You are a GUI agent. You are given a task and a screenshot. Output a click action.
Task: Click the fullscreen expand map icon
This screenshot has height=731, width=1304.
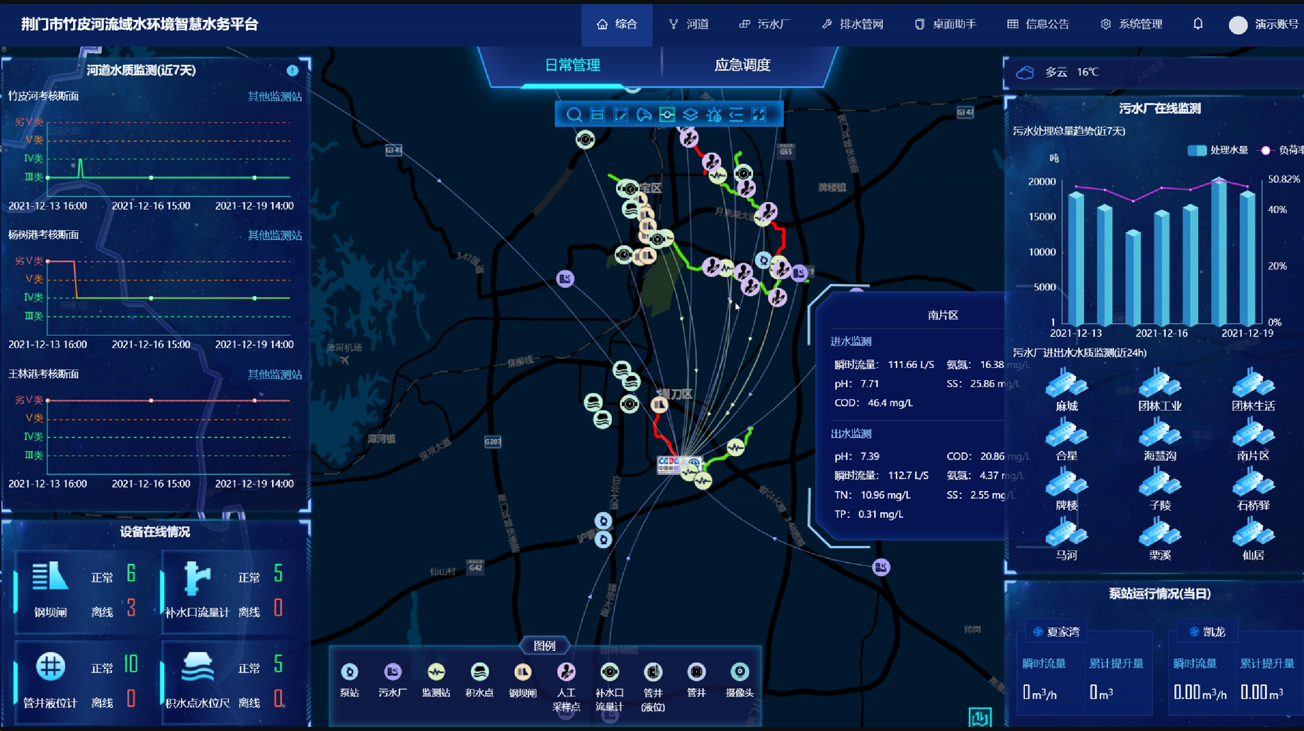click(x=759, y=115)
